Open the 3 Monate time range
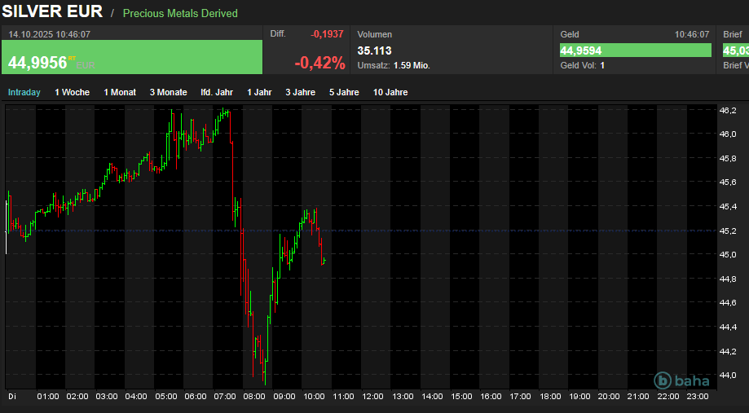Screen dimensions: 749x413 pos(168,92)
